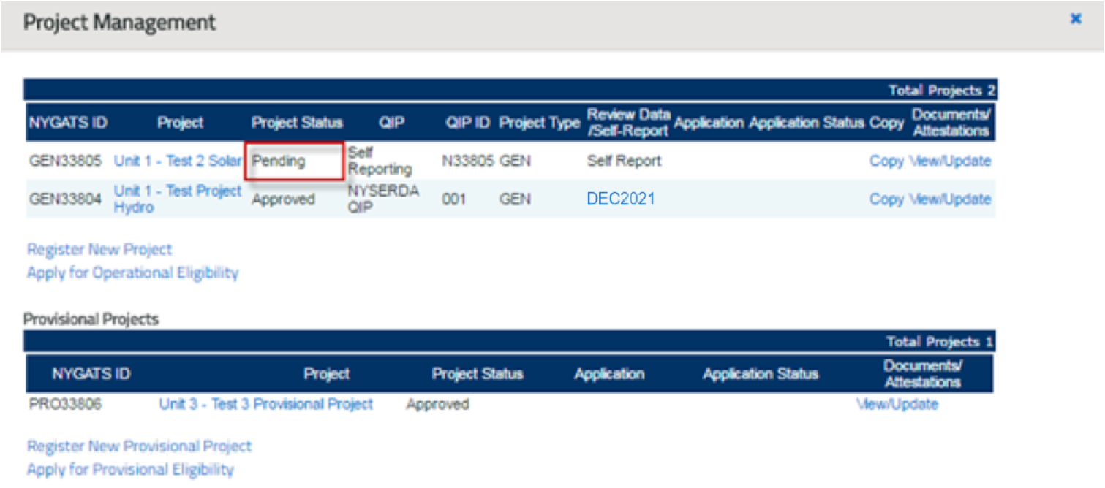Click the Self Report cell
This screenshot has width=1105, height=488.
pos(624,161)
